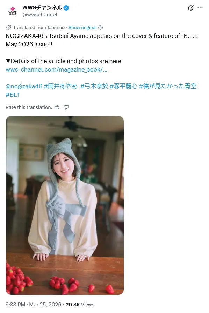Screen dimensions: 209x313
Task: Open translation settings gear icon
Action: tap(101, 27)
